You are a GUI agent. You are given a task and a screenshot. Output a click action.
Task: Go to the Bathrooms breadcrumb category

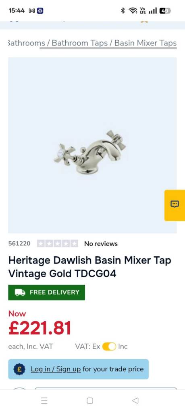point(27,43)
